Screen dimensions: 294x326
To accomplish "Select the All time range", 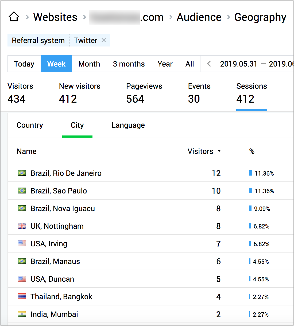I will pyautogui.click(x=189, y=64).
